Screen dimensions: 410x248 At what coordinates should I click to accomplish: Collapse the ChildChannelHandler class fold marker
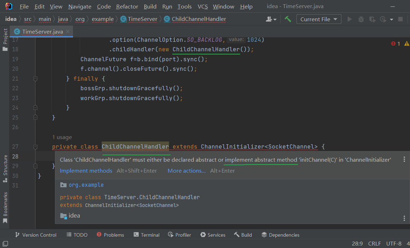coord(35,147)
